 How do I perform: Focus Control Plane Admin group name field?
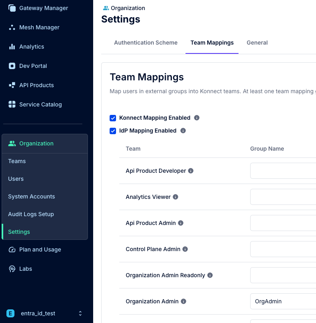tap(283, 249)
